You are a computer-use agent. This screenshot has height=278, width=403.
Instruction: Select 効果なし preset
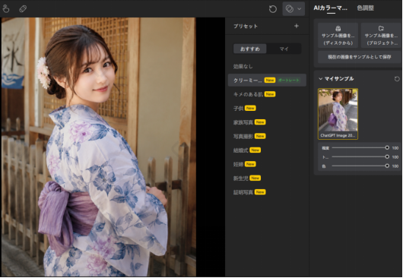(243, 67)
